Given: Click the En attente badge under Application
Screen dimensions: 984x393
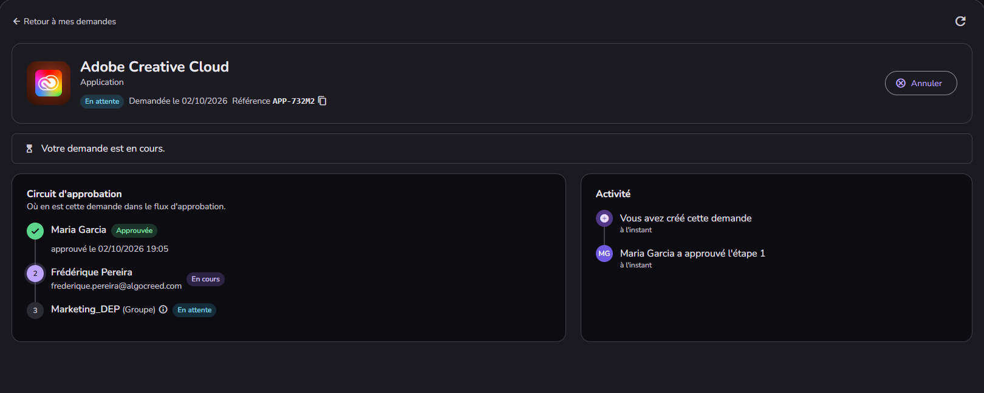Looking at the screenshot, I should point(102,101).
